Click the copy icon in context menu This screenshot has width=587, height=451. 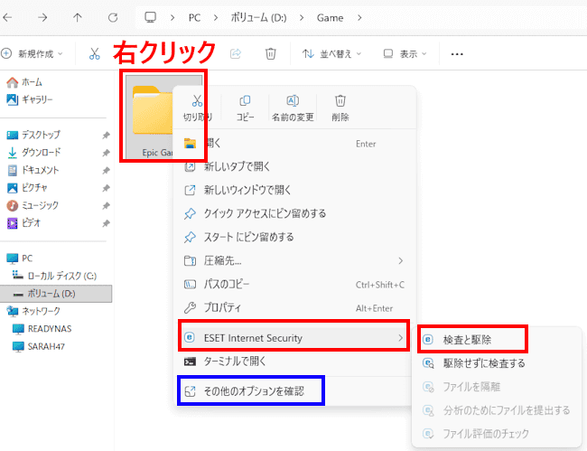[246, 102]
